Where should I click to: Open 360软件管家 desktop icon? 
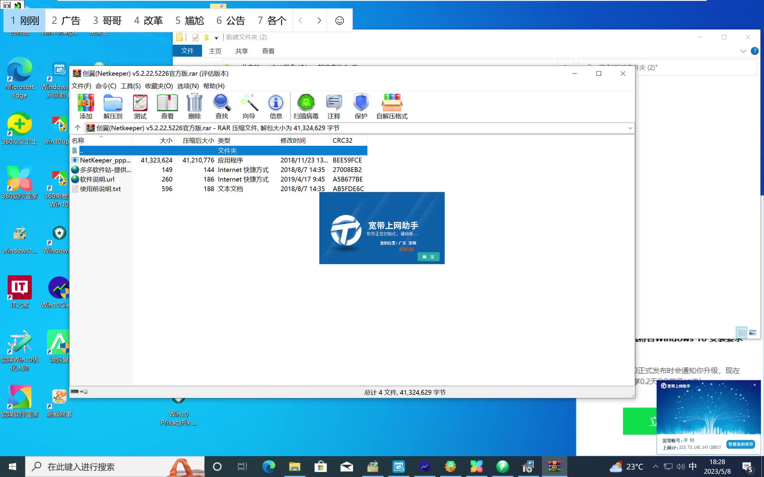tap(20, 183)
